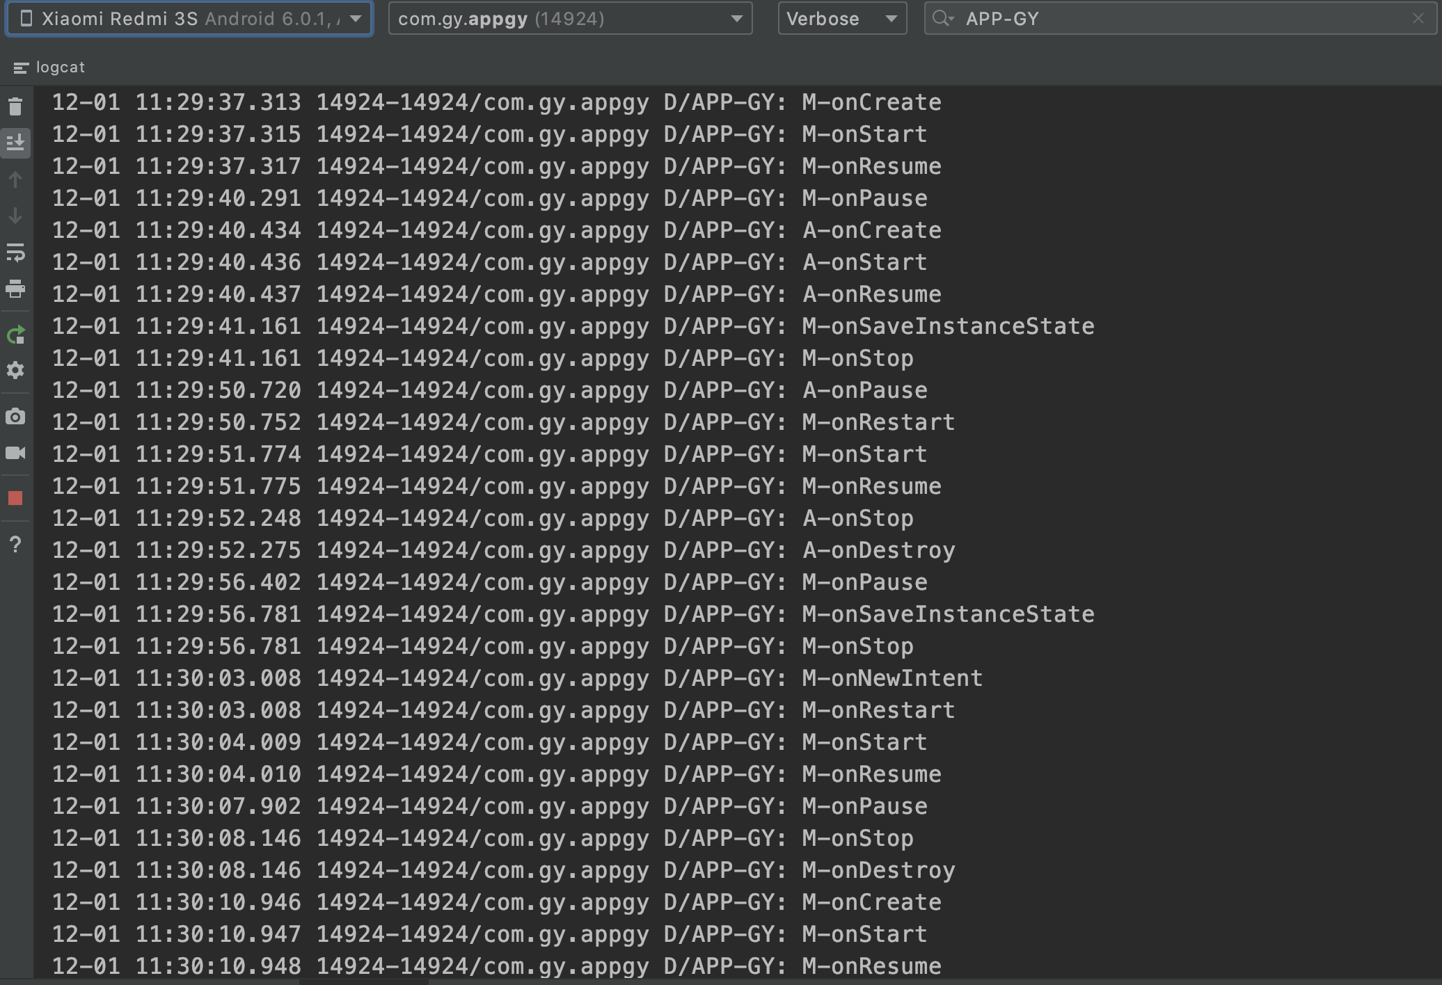Toggle Scroll to End mode
Viewport: 1442px width, 985px height.
15,143
